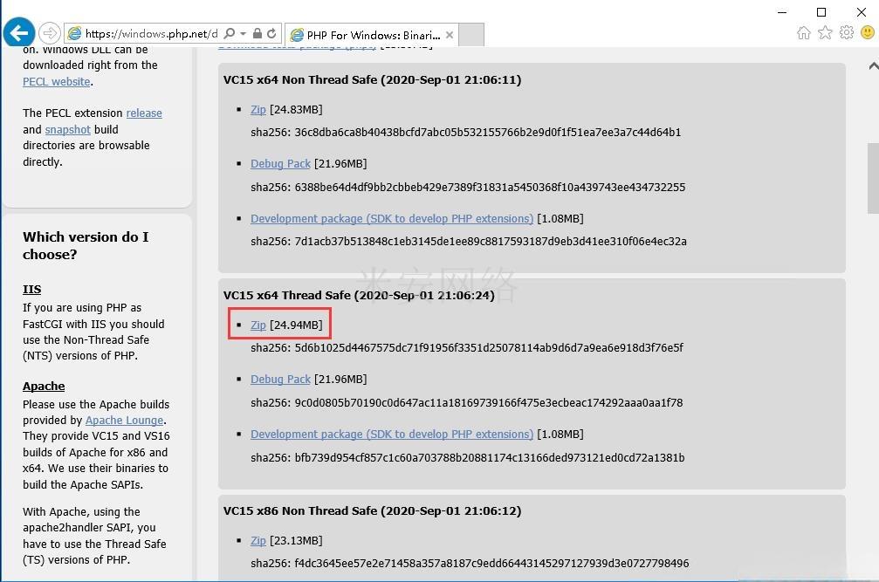Download x64 Non Thread Safe Zip 24.83MB
The width and height of the screenshot is (879, 582).
coord(258,110)
